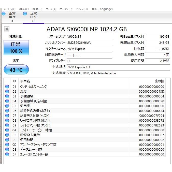The height and width of the screenshot is (172, 172).
Task: Click raw value 0000000000007
Action: click(151, 135)
